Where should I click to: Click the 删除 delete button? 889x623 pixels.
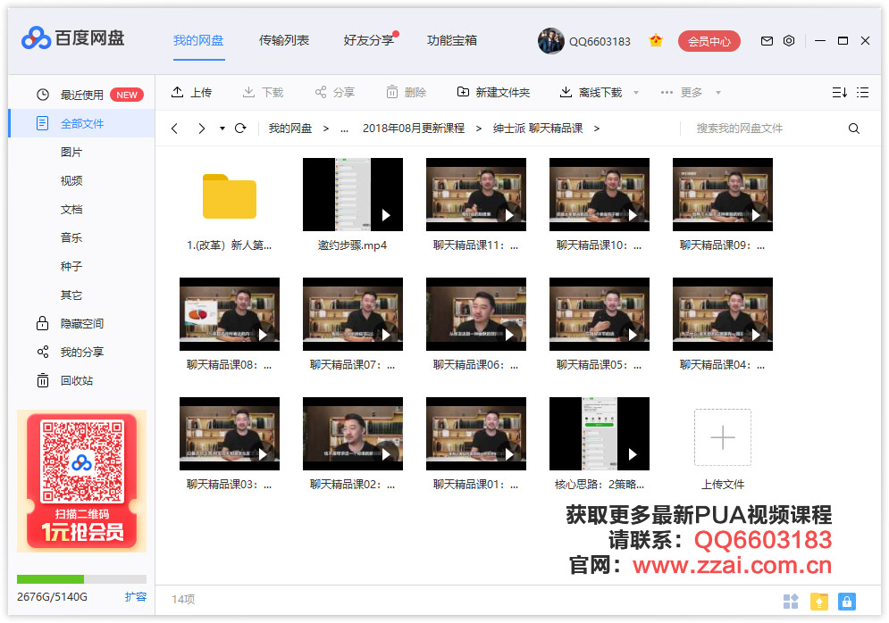pyautogui.click(x=406, y=92)
